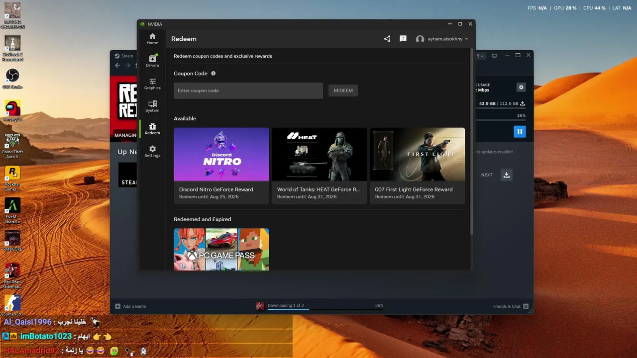
Task: Pause the Steam download
Action: tap(520, 131)
